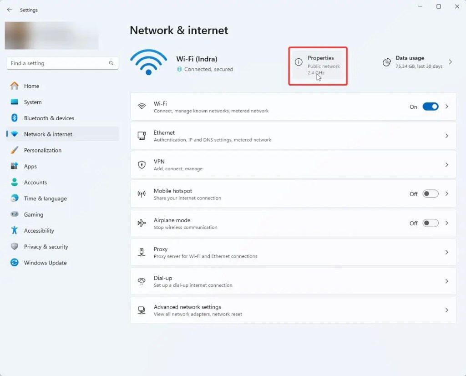Click the Properties info icon
This screenshot has width=466, height=376.
tap(299, 62)
